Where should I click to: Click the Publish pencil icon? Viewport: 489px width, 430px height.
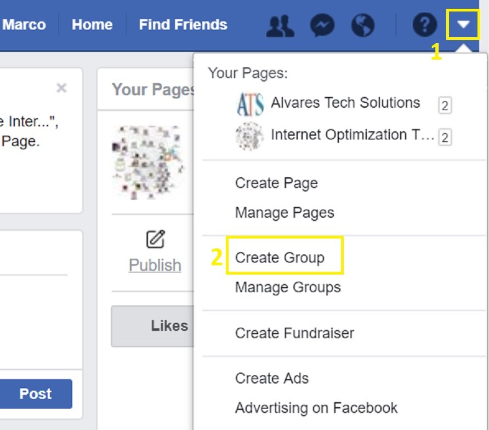155,239
